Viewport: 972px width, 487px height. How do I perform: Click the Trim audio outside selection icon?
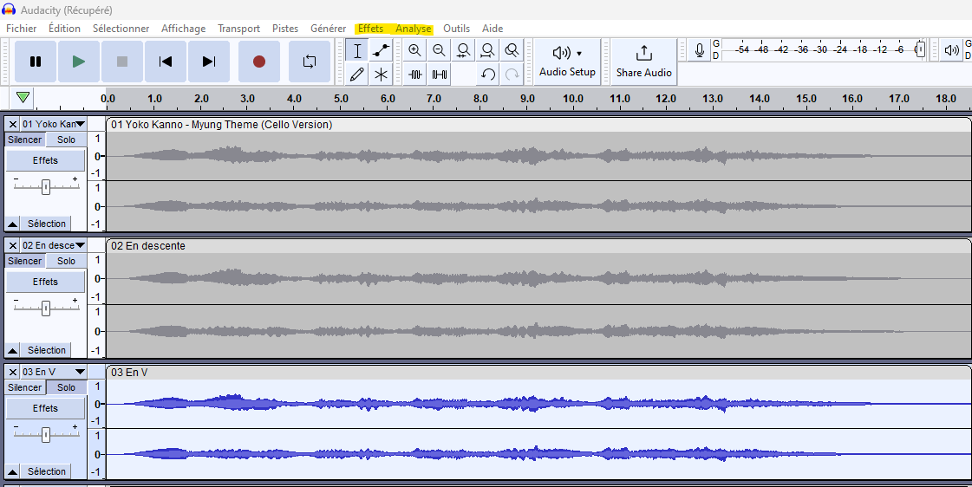pos(415,75)
